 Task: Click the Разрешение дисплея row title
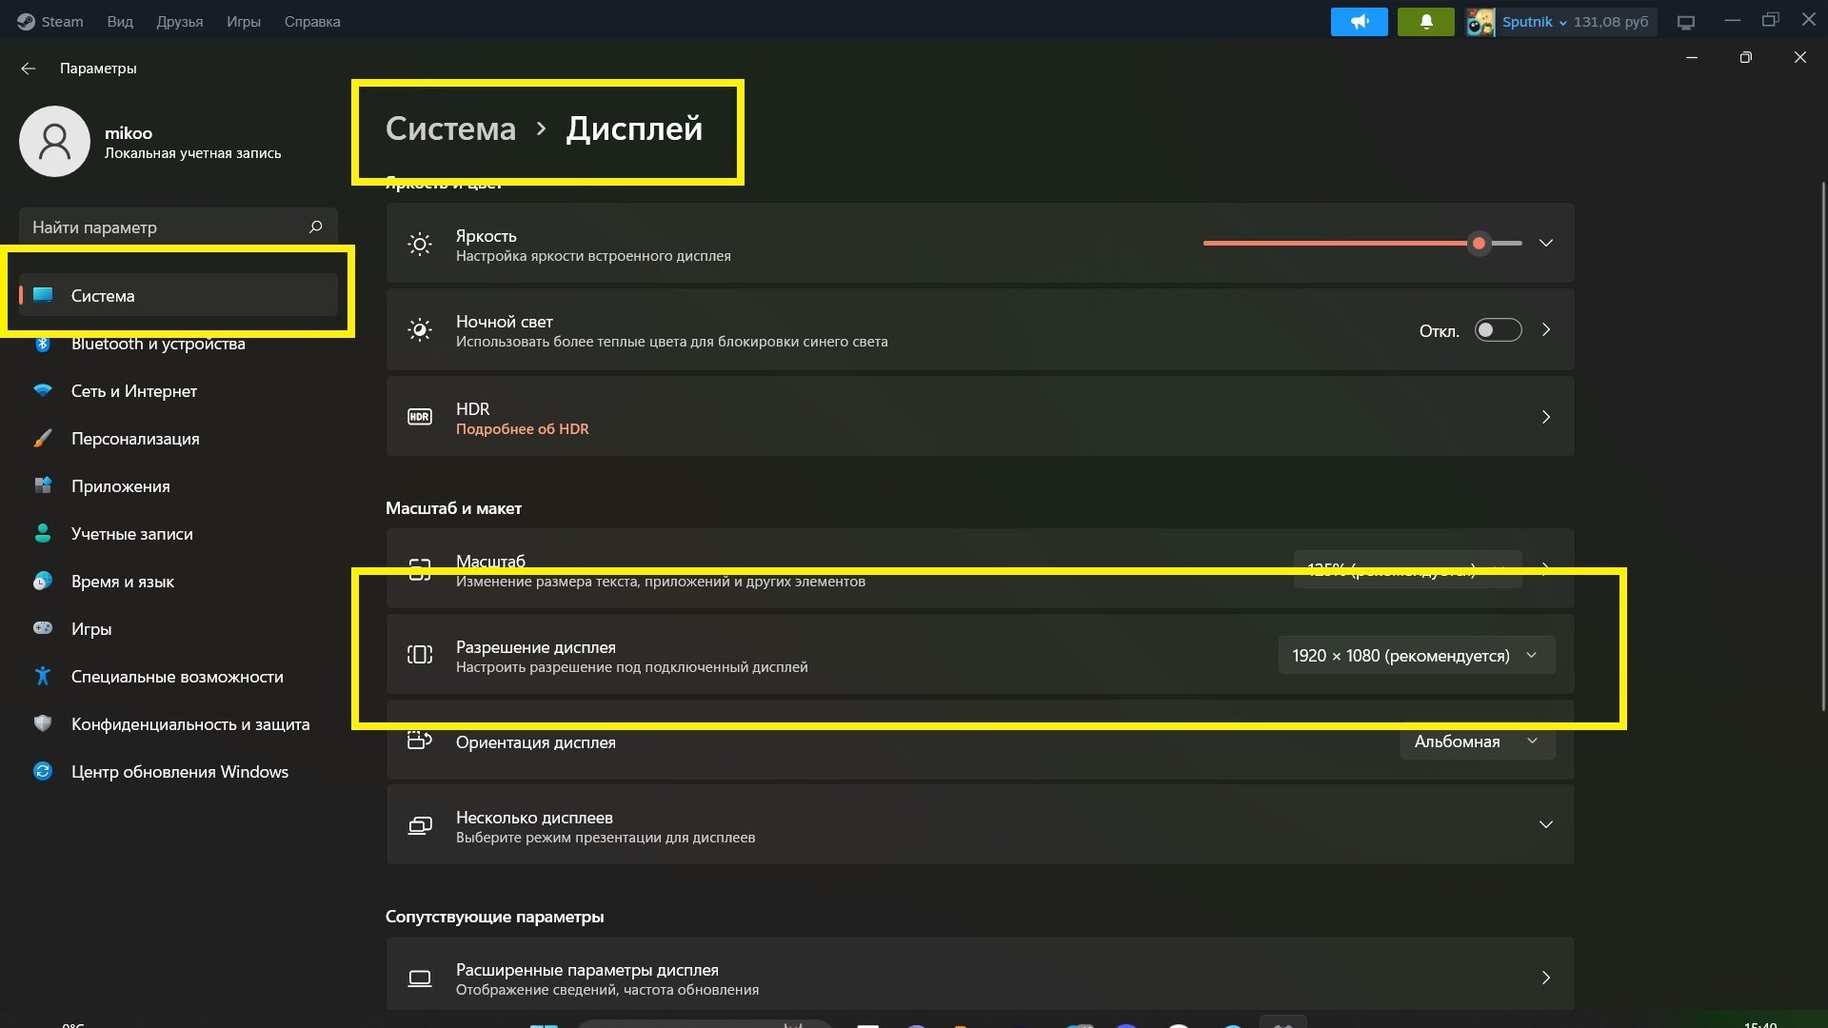point(535,647)
